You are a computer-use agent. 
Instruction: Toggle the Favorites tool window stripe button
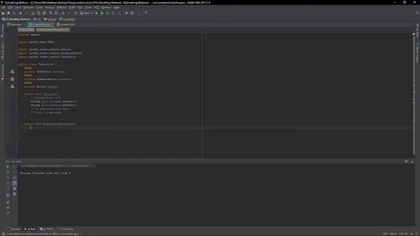point(3,72)
